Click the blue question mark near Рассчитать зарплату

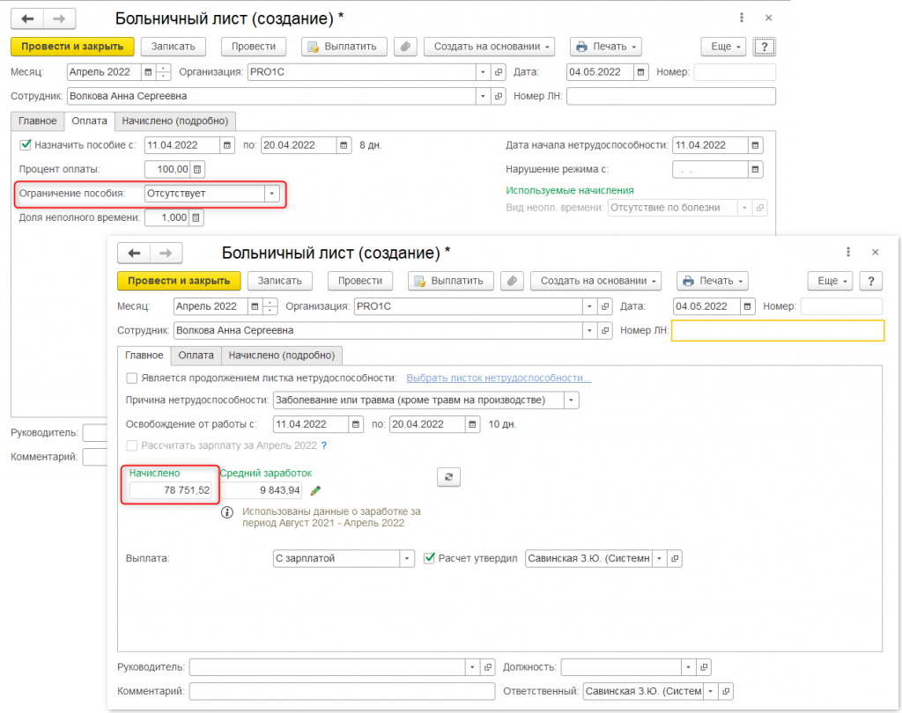324,445
